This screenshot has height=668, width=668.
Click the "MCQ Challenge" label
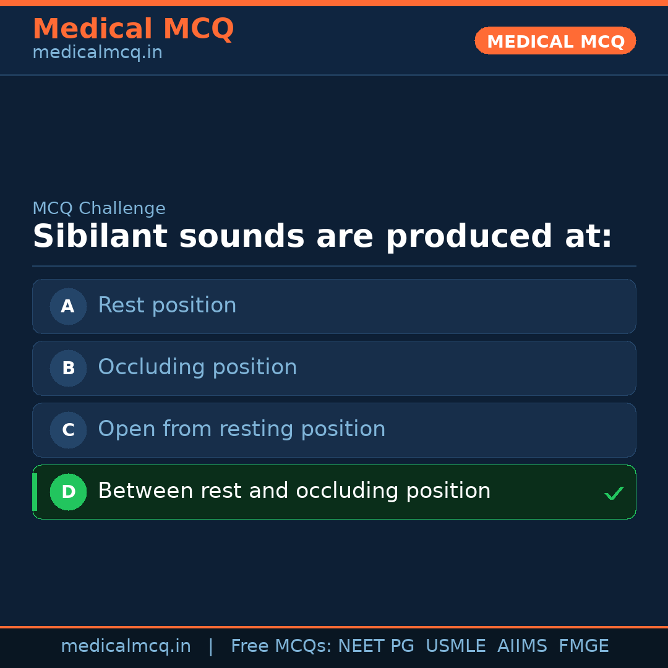pyautogui.click(x=99, y=208)
